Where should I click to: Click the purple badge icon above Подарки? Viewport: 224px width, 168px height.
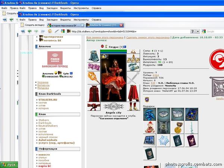click(147, 99)
